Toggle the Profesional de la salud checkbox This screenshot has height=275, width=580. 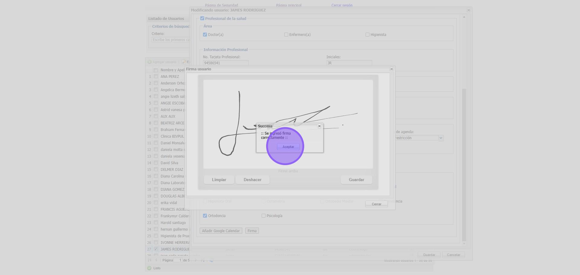pyautogui.click(x=202, y=18)
